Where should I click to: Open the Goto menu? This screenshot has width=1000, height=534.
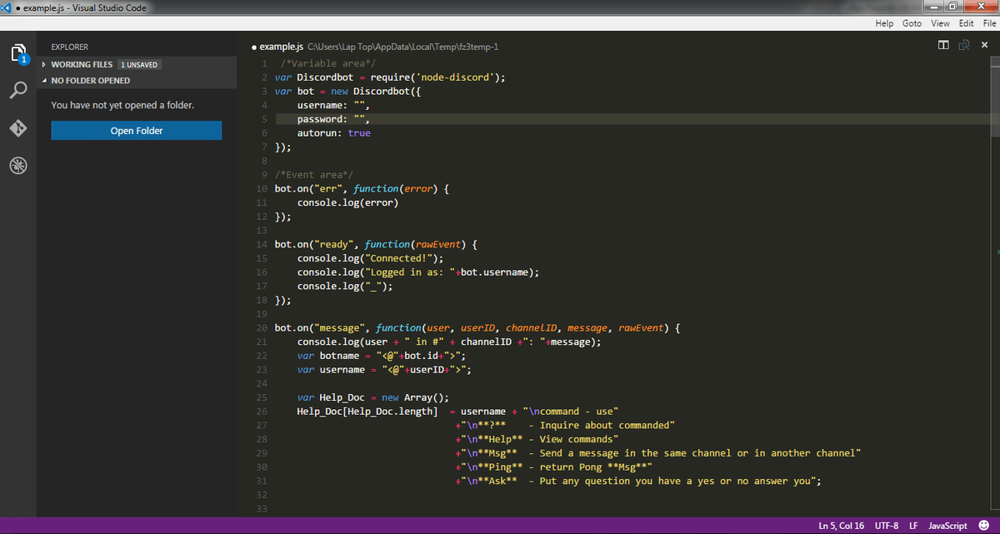(912, 23)
